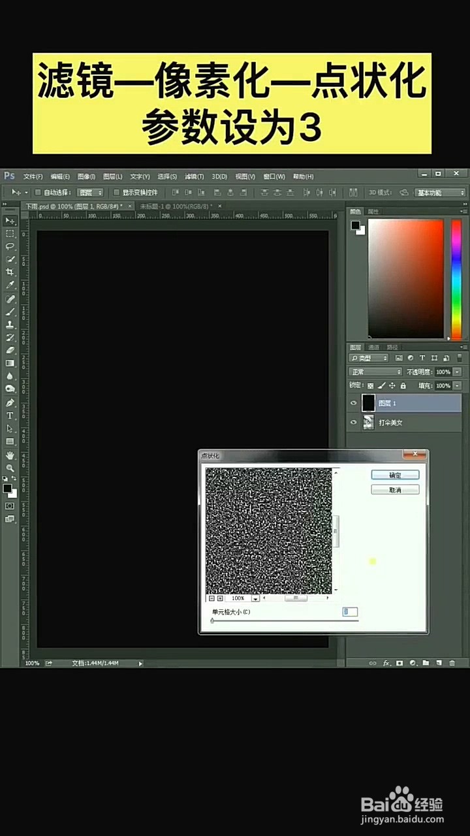
Task: Delete layer trash icon
Action: point(452,663)
